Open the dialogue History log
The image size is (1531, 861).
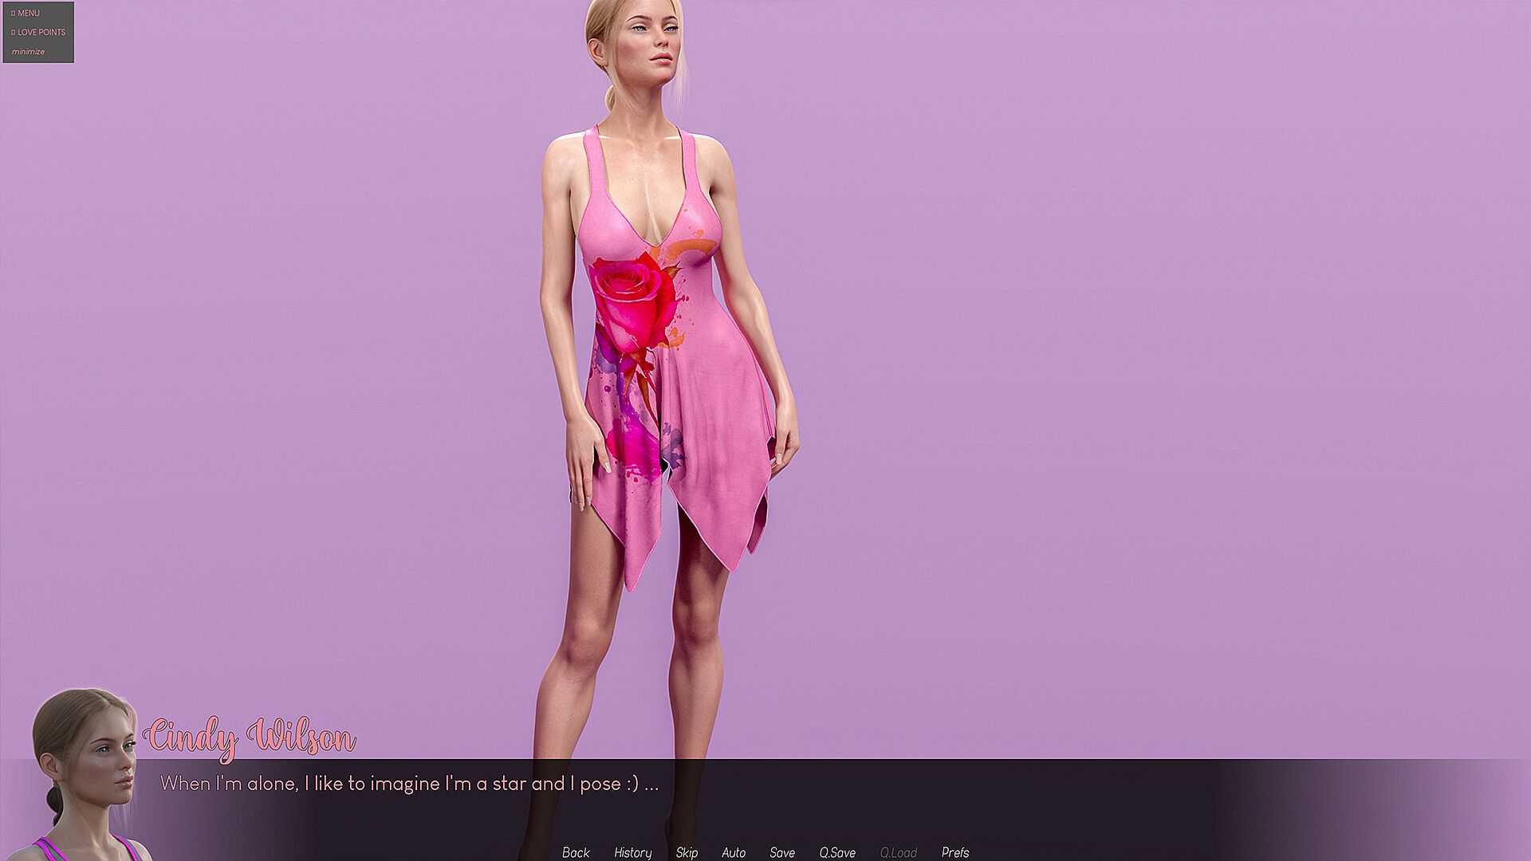click(x=632, y=852)
